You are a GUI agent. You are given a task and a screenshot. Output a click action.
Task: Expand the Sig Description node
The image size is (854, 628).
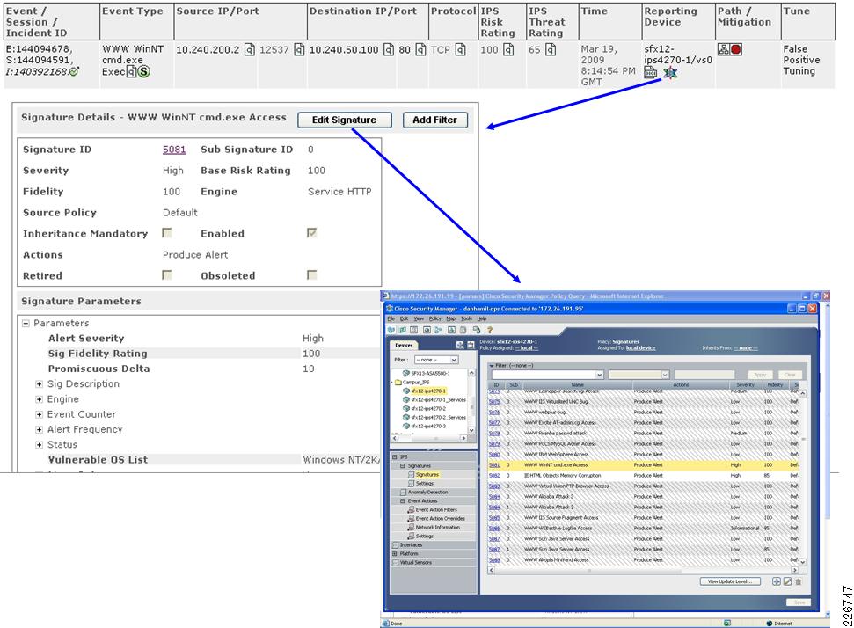click(x=40, y=384)
